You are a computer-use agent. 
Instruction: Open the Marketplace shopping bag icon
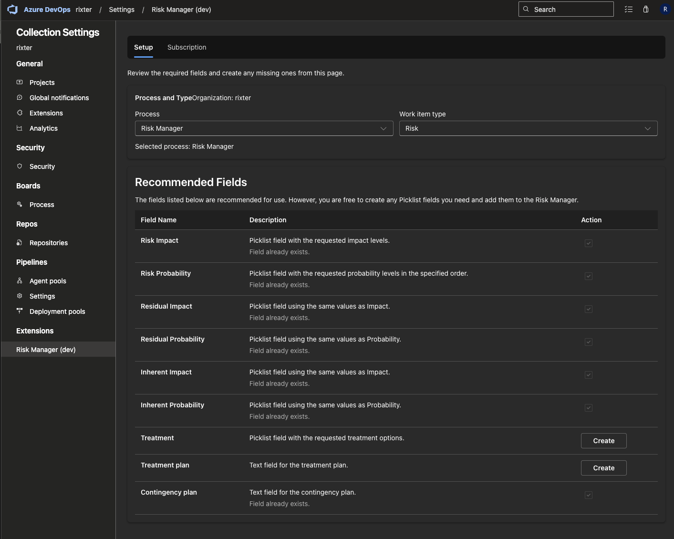pyautogui.click(x=646, y=9)
